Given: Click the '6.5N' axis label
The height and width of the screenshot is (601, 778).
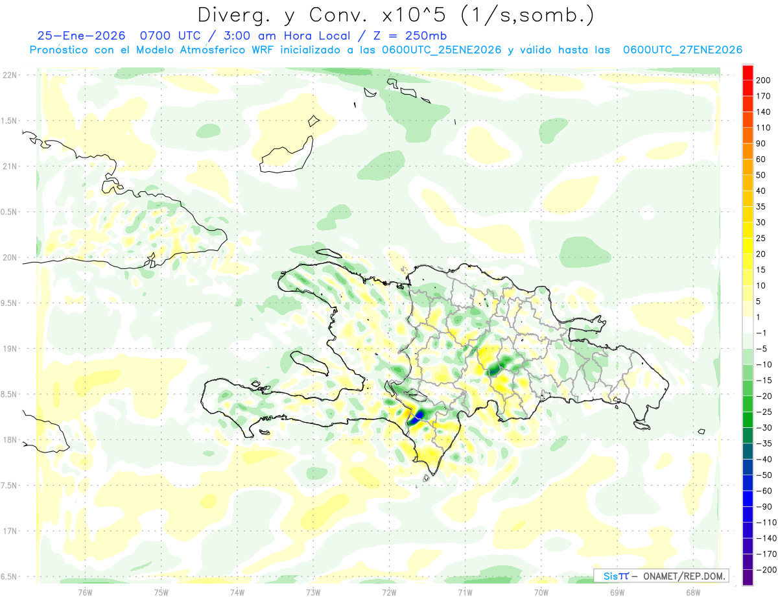Looking at the screenshot, I should (9, 576).
